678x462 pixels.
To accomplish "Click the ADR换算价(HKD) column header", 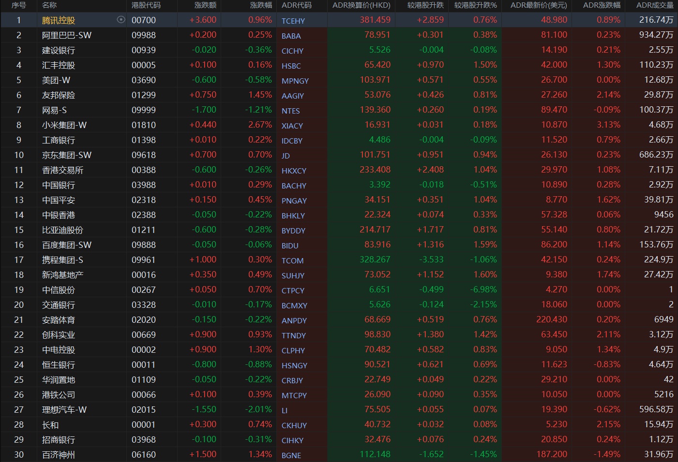I will click(361, 5).
